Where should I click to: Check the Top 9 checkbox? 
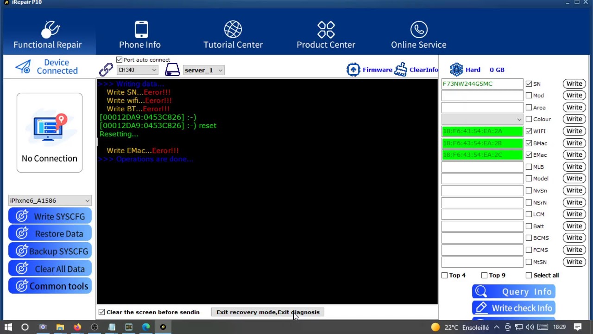[484, 275]
